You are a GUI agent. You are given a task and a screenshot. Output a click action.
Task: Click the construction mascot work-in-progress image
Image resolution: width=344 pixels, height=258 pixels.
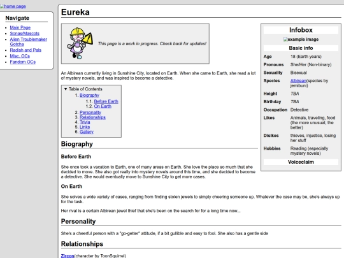point(80,43)
